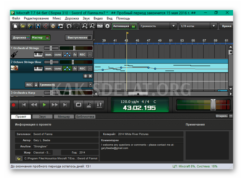Open fx for Octave Strings Slow track

(x=75, y=69)
